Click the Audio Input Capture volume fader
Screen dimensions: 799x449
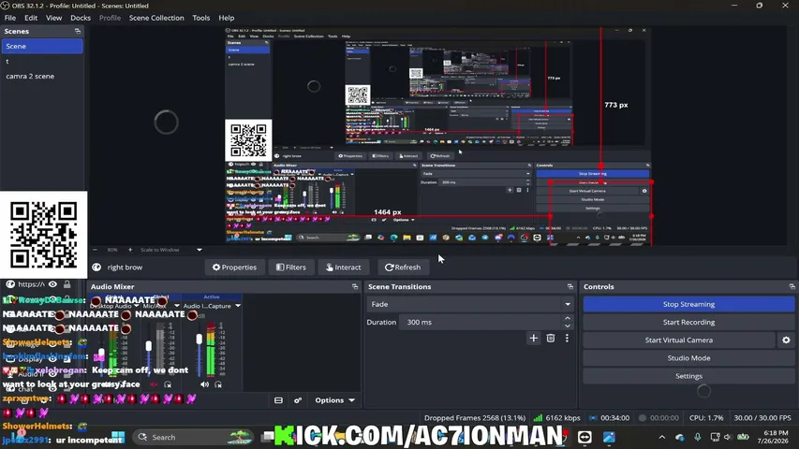point(200,339)
